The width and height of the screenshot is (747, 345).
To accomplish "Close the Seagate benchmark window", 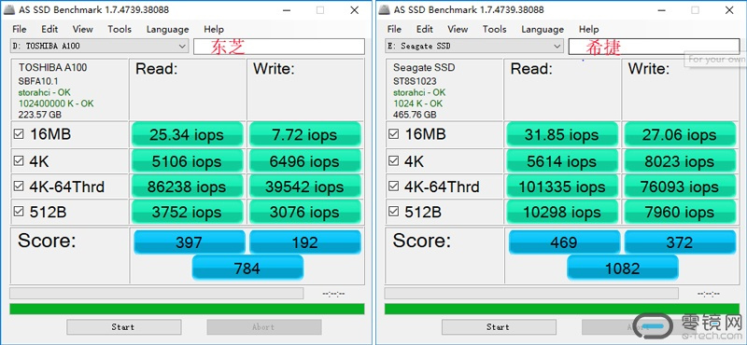I will pos(729,10).
